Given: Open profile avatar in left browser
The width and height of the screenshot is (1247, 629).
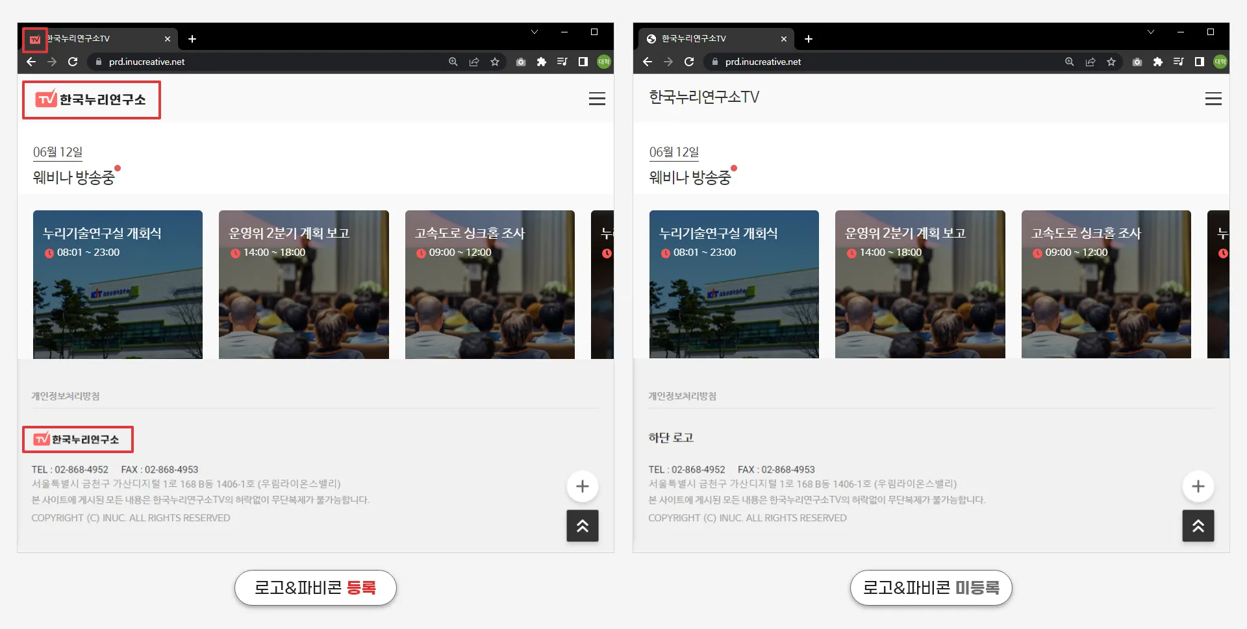Looking at the screenshot, I should click(604, 62).
